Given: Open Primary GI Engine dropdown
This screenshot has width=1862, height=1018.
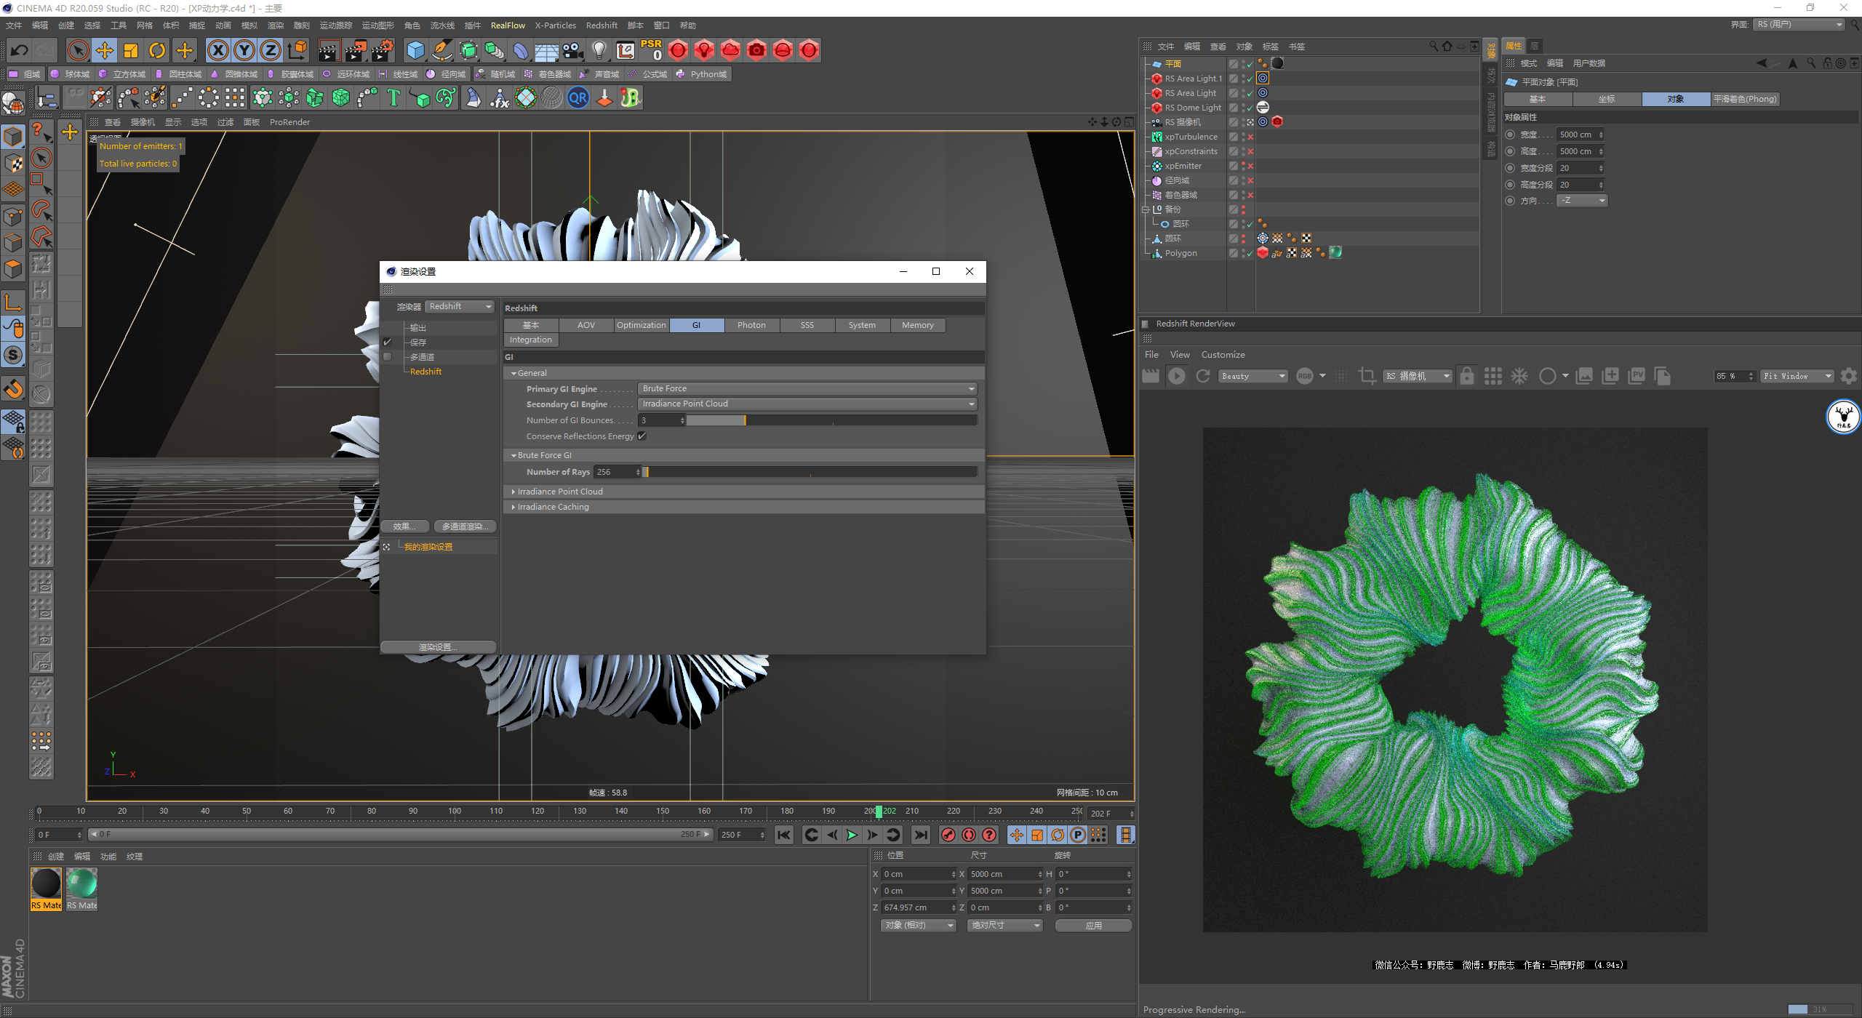Looking at the screenshot, I should click(x=807, y=389).
